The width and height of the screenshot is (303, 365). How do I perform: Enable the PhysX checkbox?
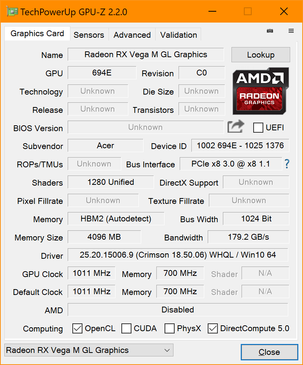tap(170, 328)
